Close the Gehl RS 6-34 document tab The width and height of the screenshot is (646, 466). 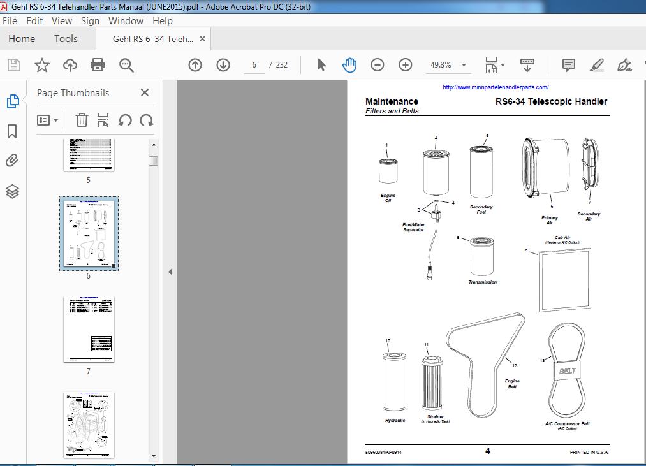[x=202, y=39]
